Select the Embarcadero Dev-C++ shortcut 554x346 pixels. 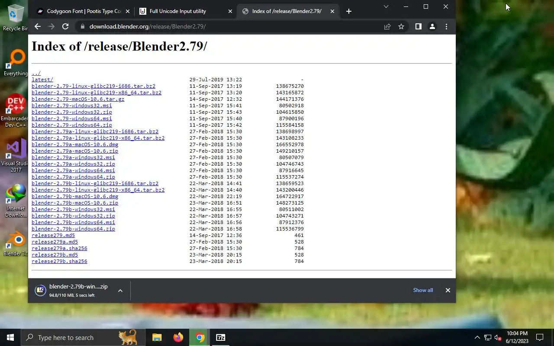tap(16, 111)
